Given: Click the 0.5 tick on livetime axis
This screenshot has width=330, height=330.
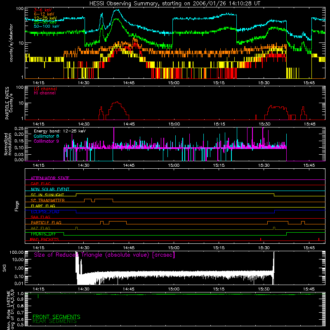Looking at the screenshot, I should tap(21, 325).
